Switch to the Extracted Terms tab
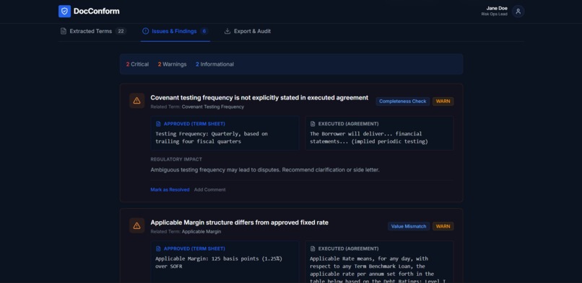 coord(94,32)
